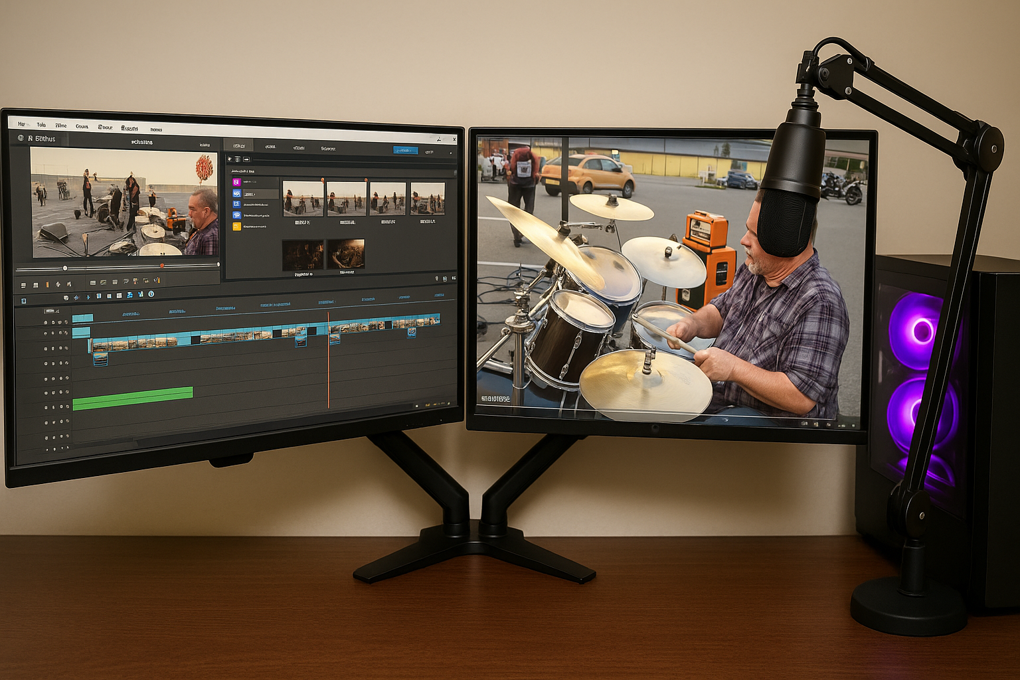Select the highlighted first tab of the media panel
The width and height of the screenshot is (1020, 680).
click(x=238, y=146)
